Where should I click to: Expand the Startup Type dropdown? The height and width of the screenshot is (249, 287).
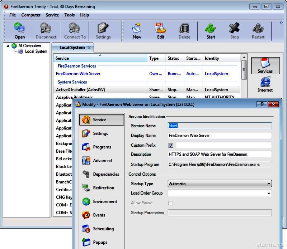[x=269, y=184]
